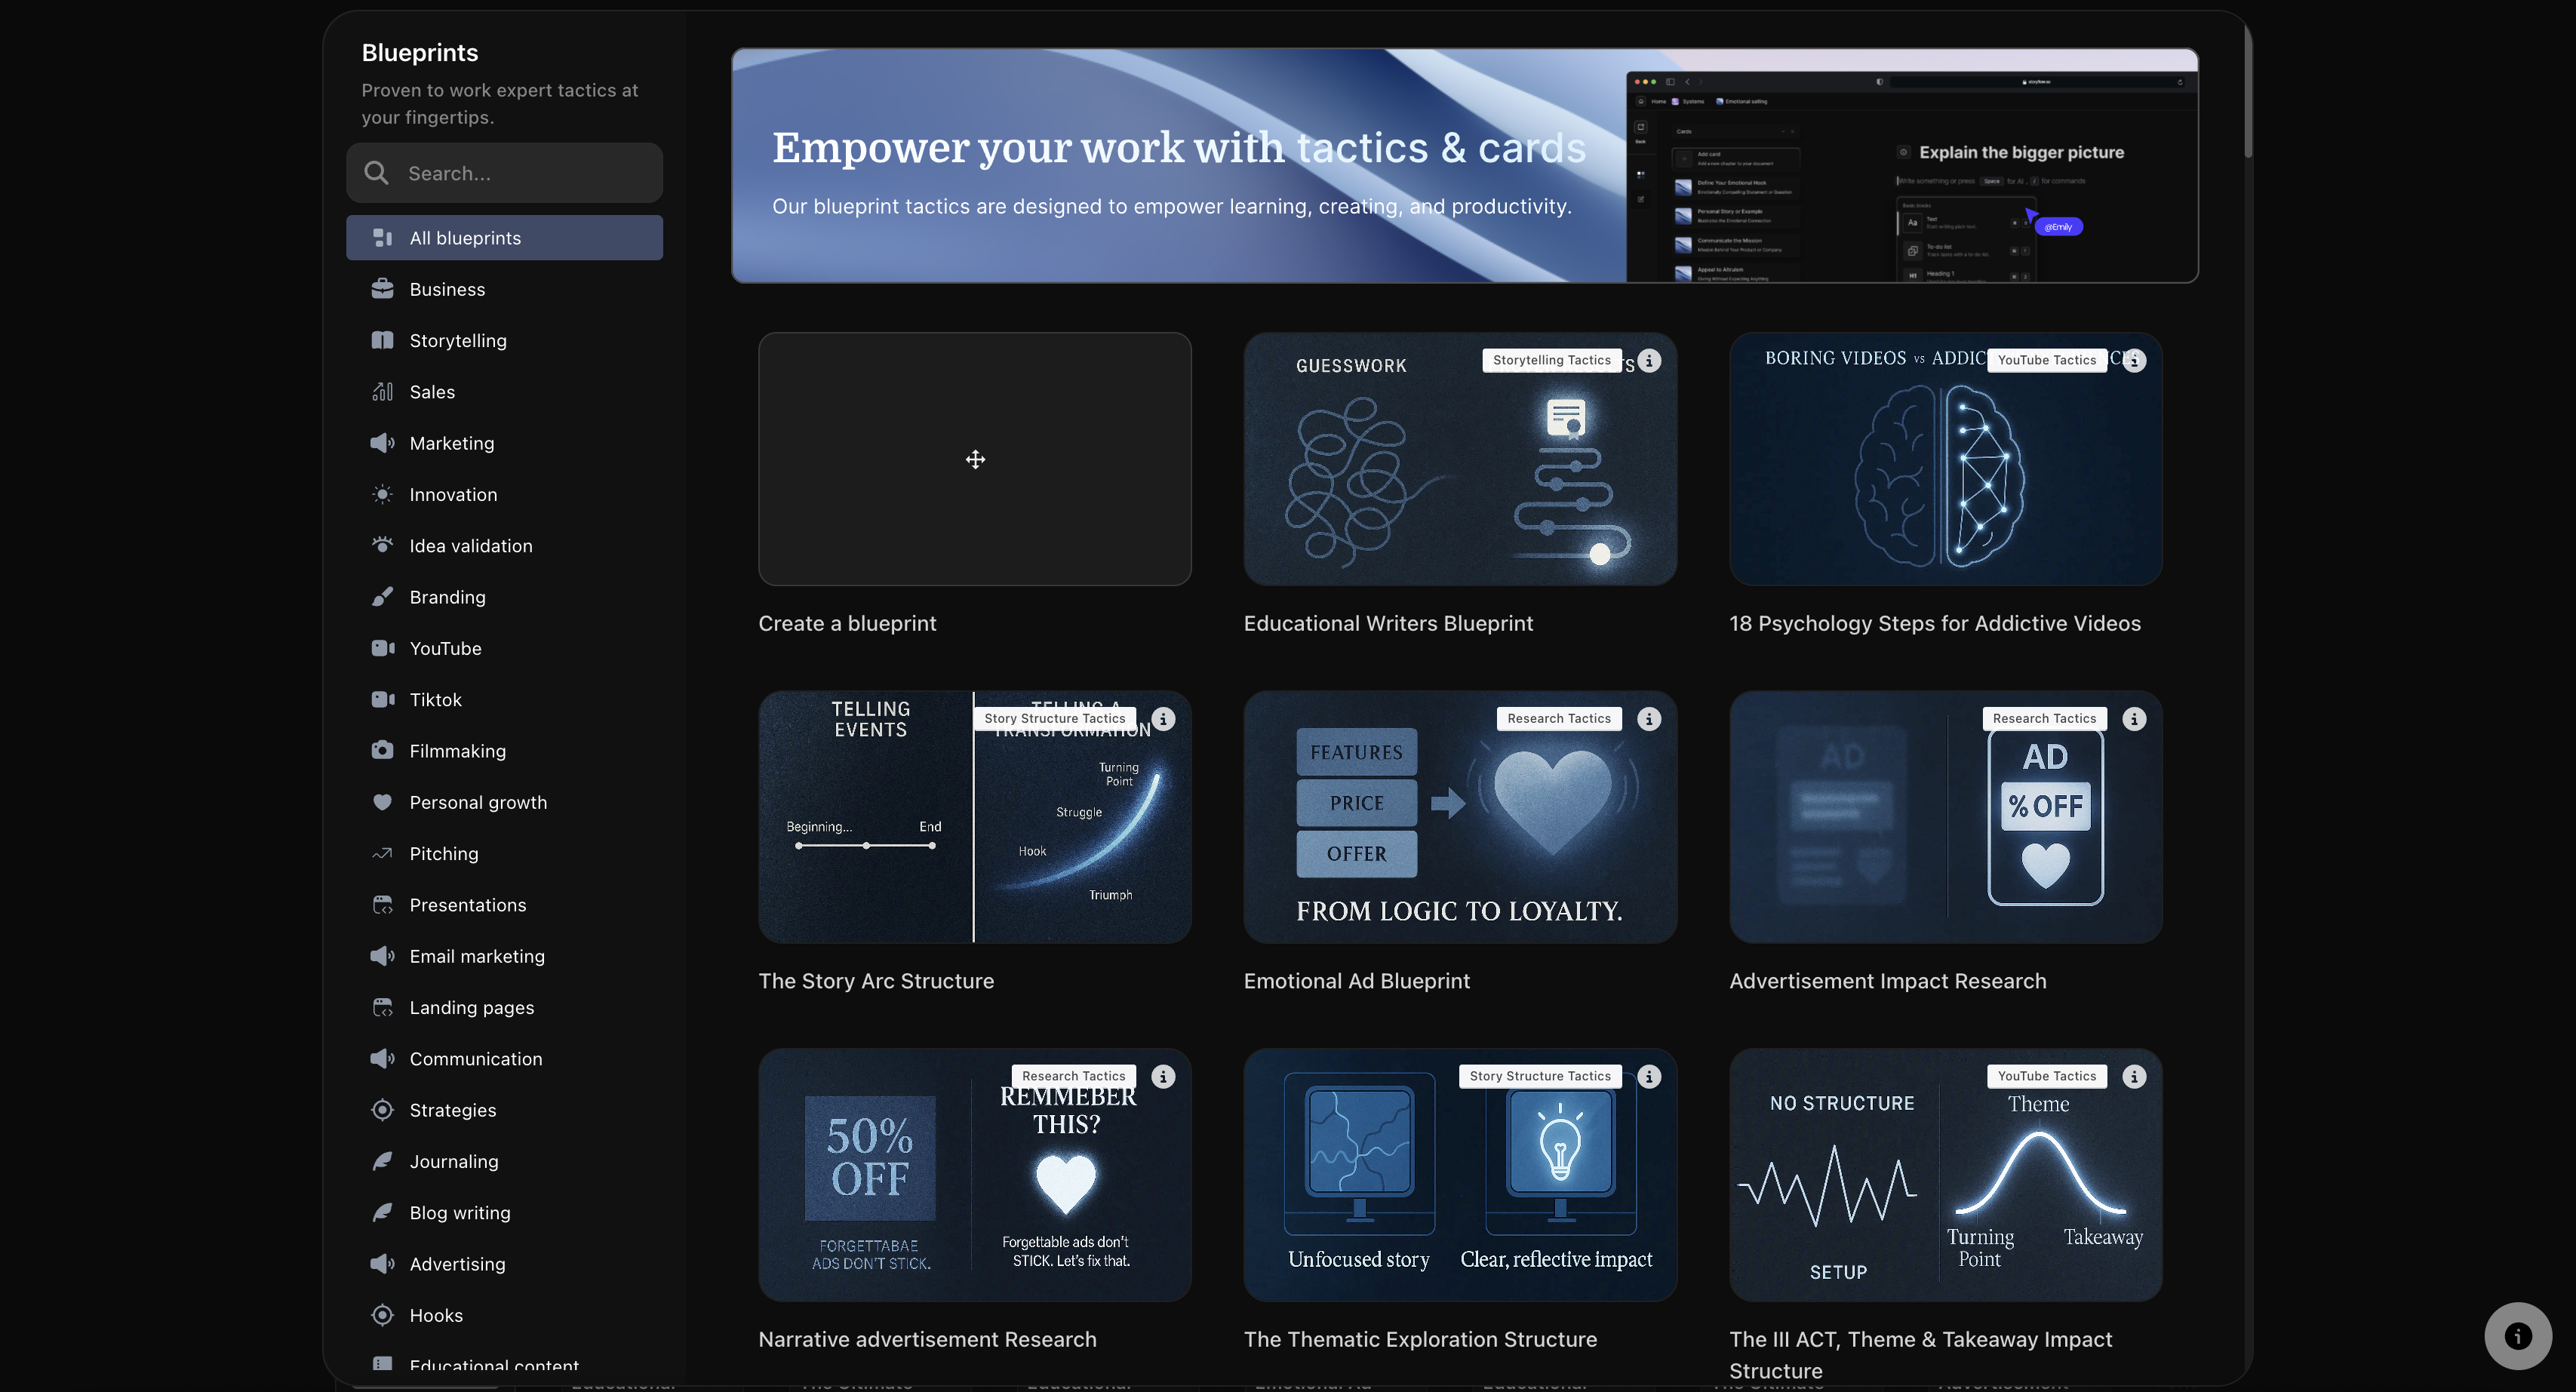This screenshot has height=1392, width=2576.
Task: Click the bottom-right help info bubble
Action: (x=2518, y=1335)
